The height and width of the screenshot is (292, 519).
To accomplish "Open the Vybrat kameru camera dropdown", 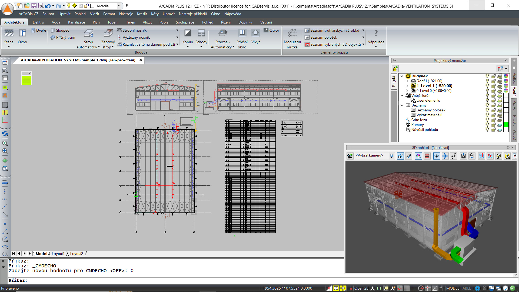I will [x=391, y=156].
